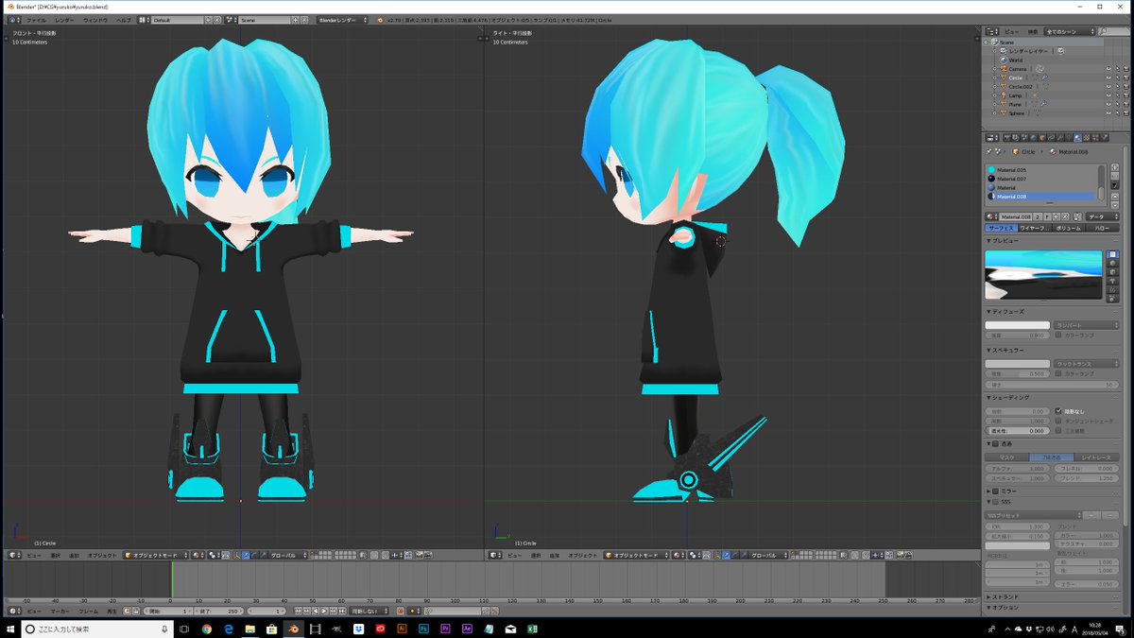Screen dimensions: 1134x638
Task: Select sphere preview type icon
Action: tap(1112, 263)
